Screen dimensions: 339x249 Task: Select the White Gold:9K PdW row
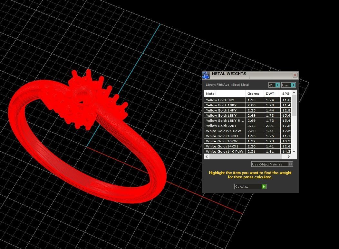(x=248, y=131)
